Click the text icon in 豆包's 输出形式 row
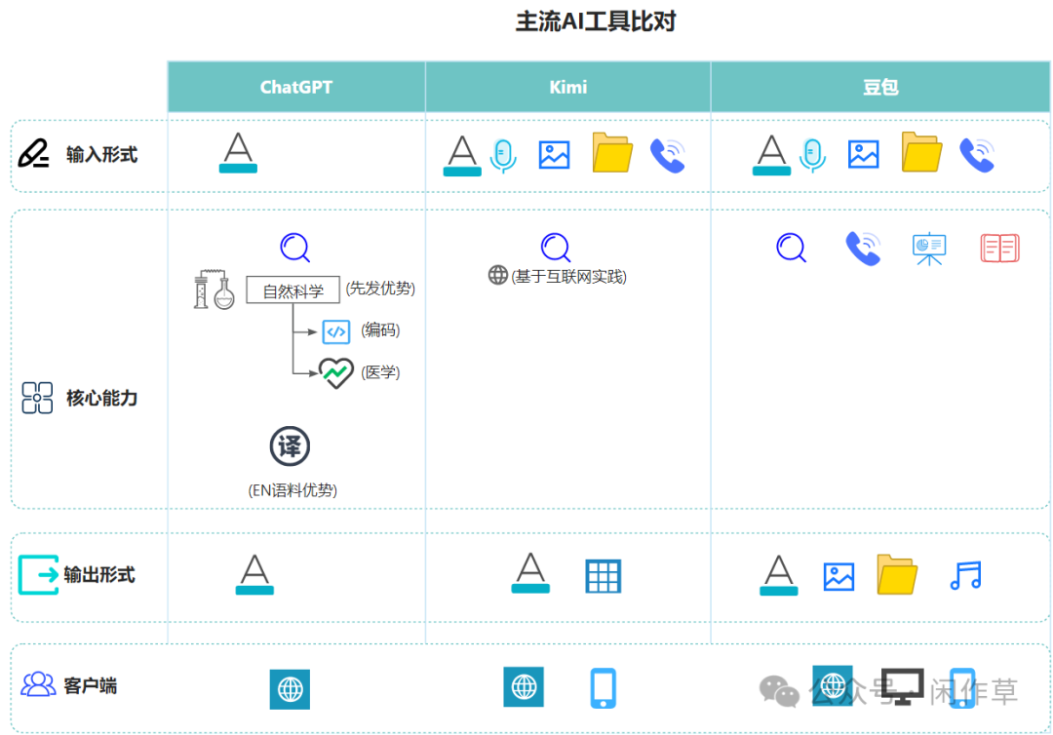 (x=779, y=575)
